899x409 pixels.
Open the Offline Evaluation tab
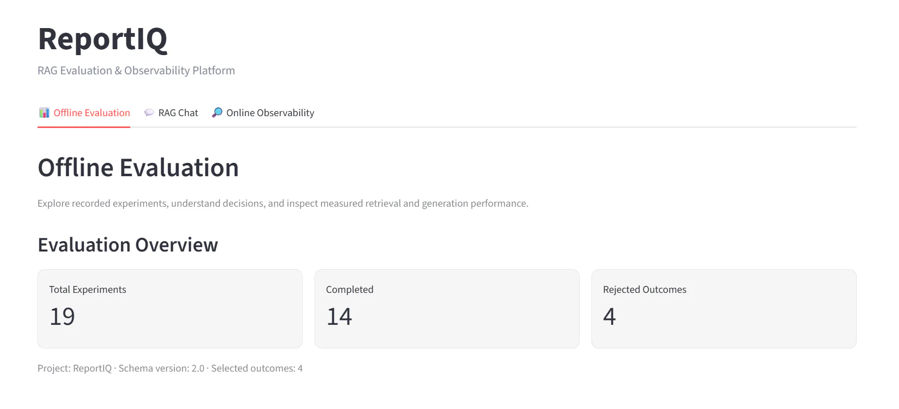84,113
